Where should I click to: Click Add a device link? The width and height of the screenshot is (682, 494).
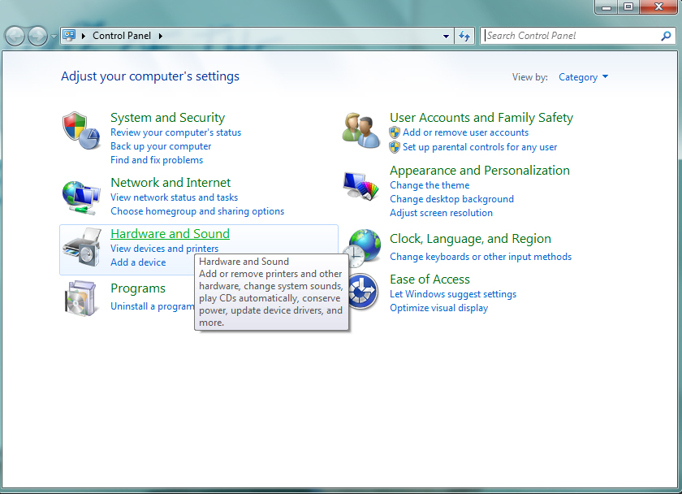pyautogui.click(x=138, y=262)
